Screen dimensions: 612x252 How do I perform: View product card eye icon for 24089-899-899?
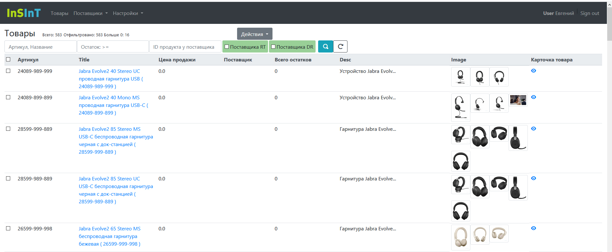point(533,97)
